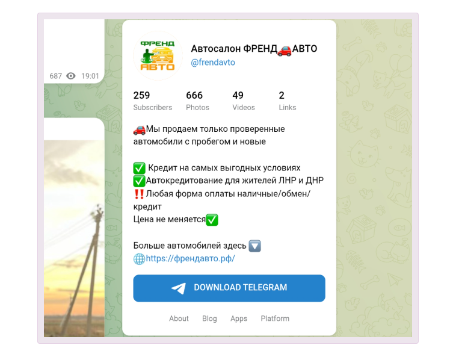Click the globe icon before the website link

(x=139, y=259)
